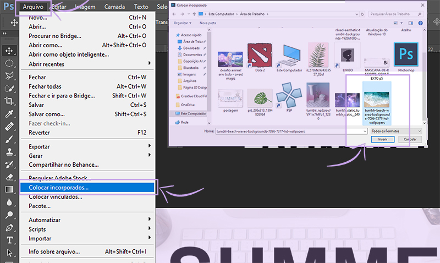The height and width of the screenshot is (263, 440).
Task: Choose Reverter in the Arquivo menu
Action: [87, 133]
